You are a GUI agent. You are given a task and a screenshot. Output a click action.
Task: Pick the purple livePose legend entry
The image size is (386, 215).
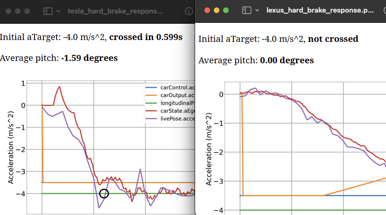pyautogui.click(x=175, y=119)
